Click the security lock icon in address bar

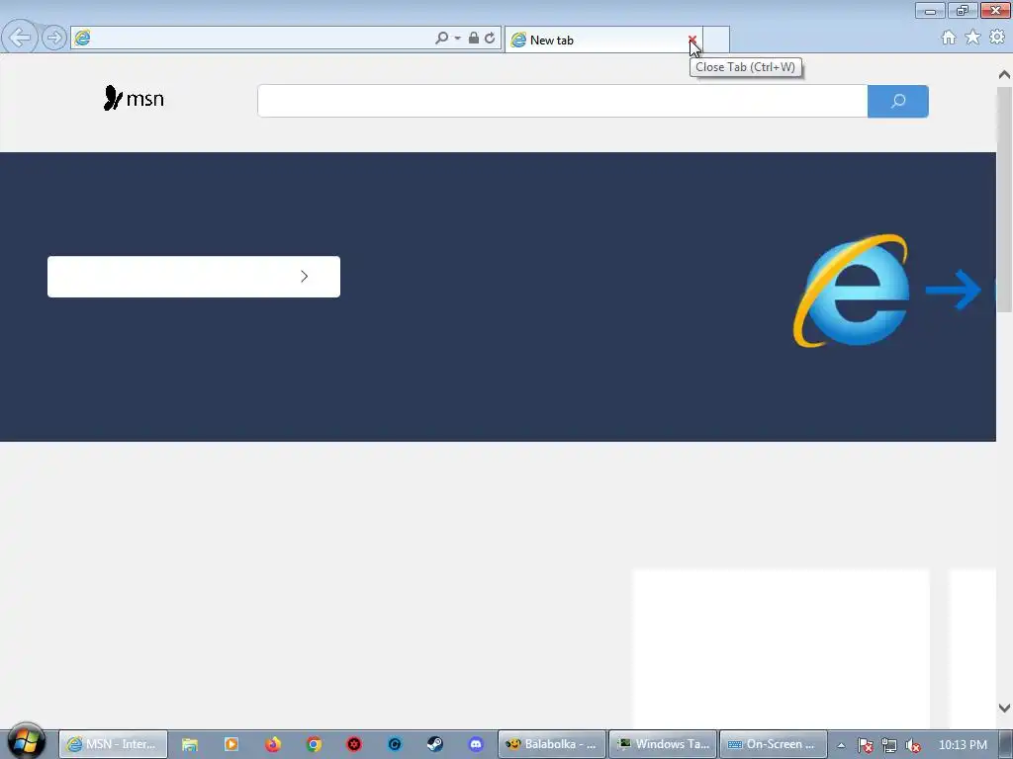click(474, 39)
